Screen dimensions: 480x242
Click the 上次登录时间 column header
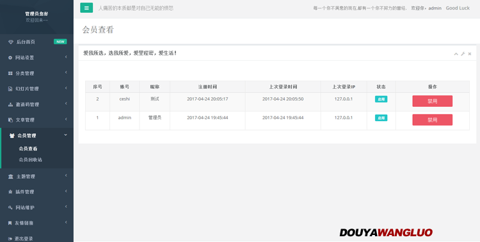pos(283,87)
